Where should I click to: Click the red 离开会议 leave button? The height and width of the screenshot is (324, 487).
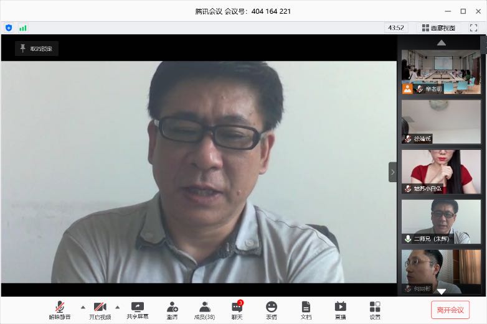coord(450,310)
